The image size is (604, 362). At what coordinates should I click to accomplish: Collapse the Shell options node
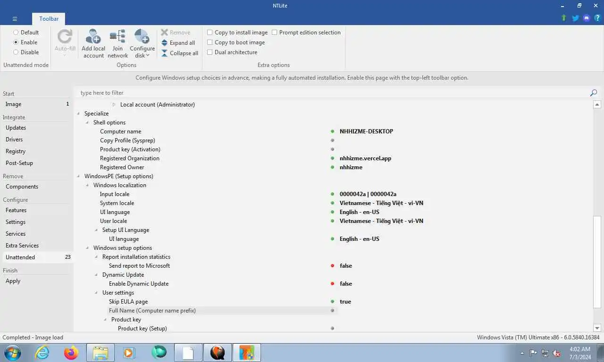87,123
